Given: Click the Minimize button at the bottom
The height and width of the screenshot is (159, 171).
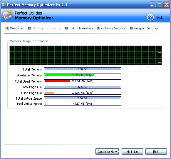Looking at the screenshot, I should (x=132, y=151).
